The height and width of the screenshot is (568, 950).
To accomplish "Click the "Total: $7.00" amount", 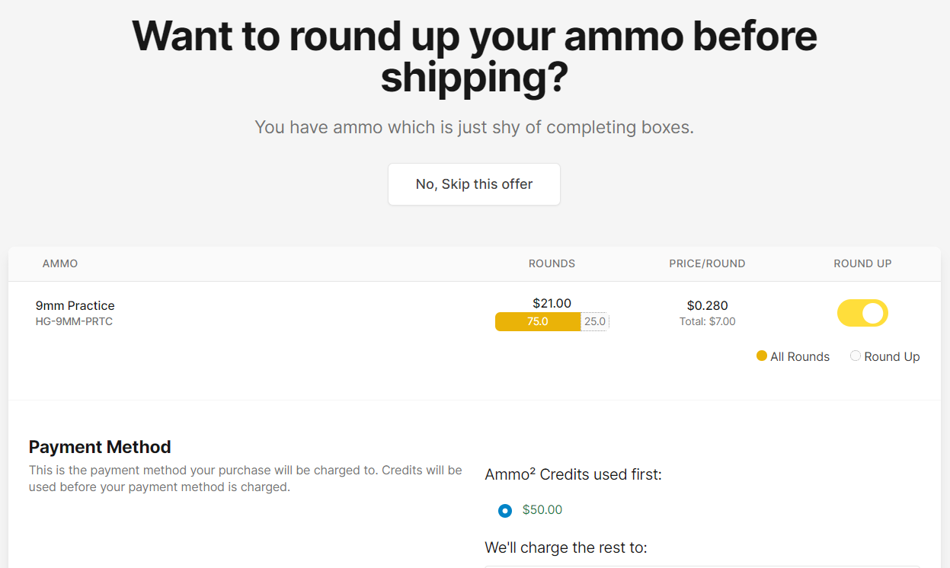I will [707, 321].
